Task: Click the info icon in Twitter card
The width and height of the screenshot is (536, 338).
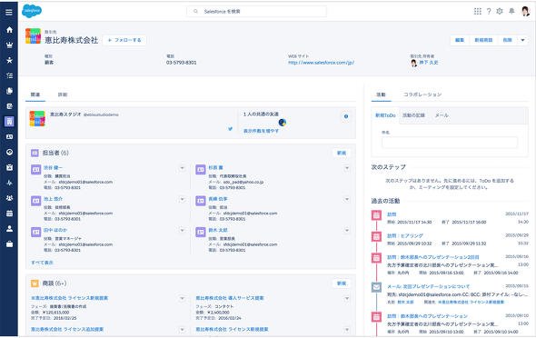Action: click(x=346, y=116)
